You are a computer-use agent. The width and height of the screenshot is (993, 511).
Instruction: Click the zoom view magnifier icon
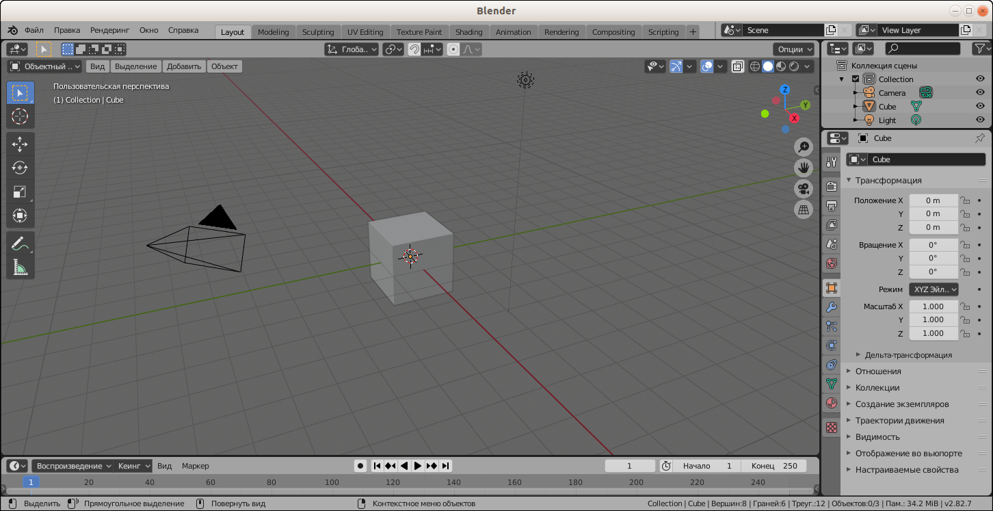pyautogui.click(x=804, y=147)
